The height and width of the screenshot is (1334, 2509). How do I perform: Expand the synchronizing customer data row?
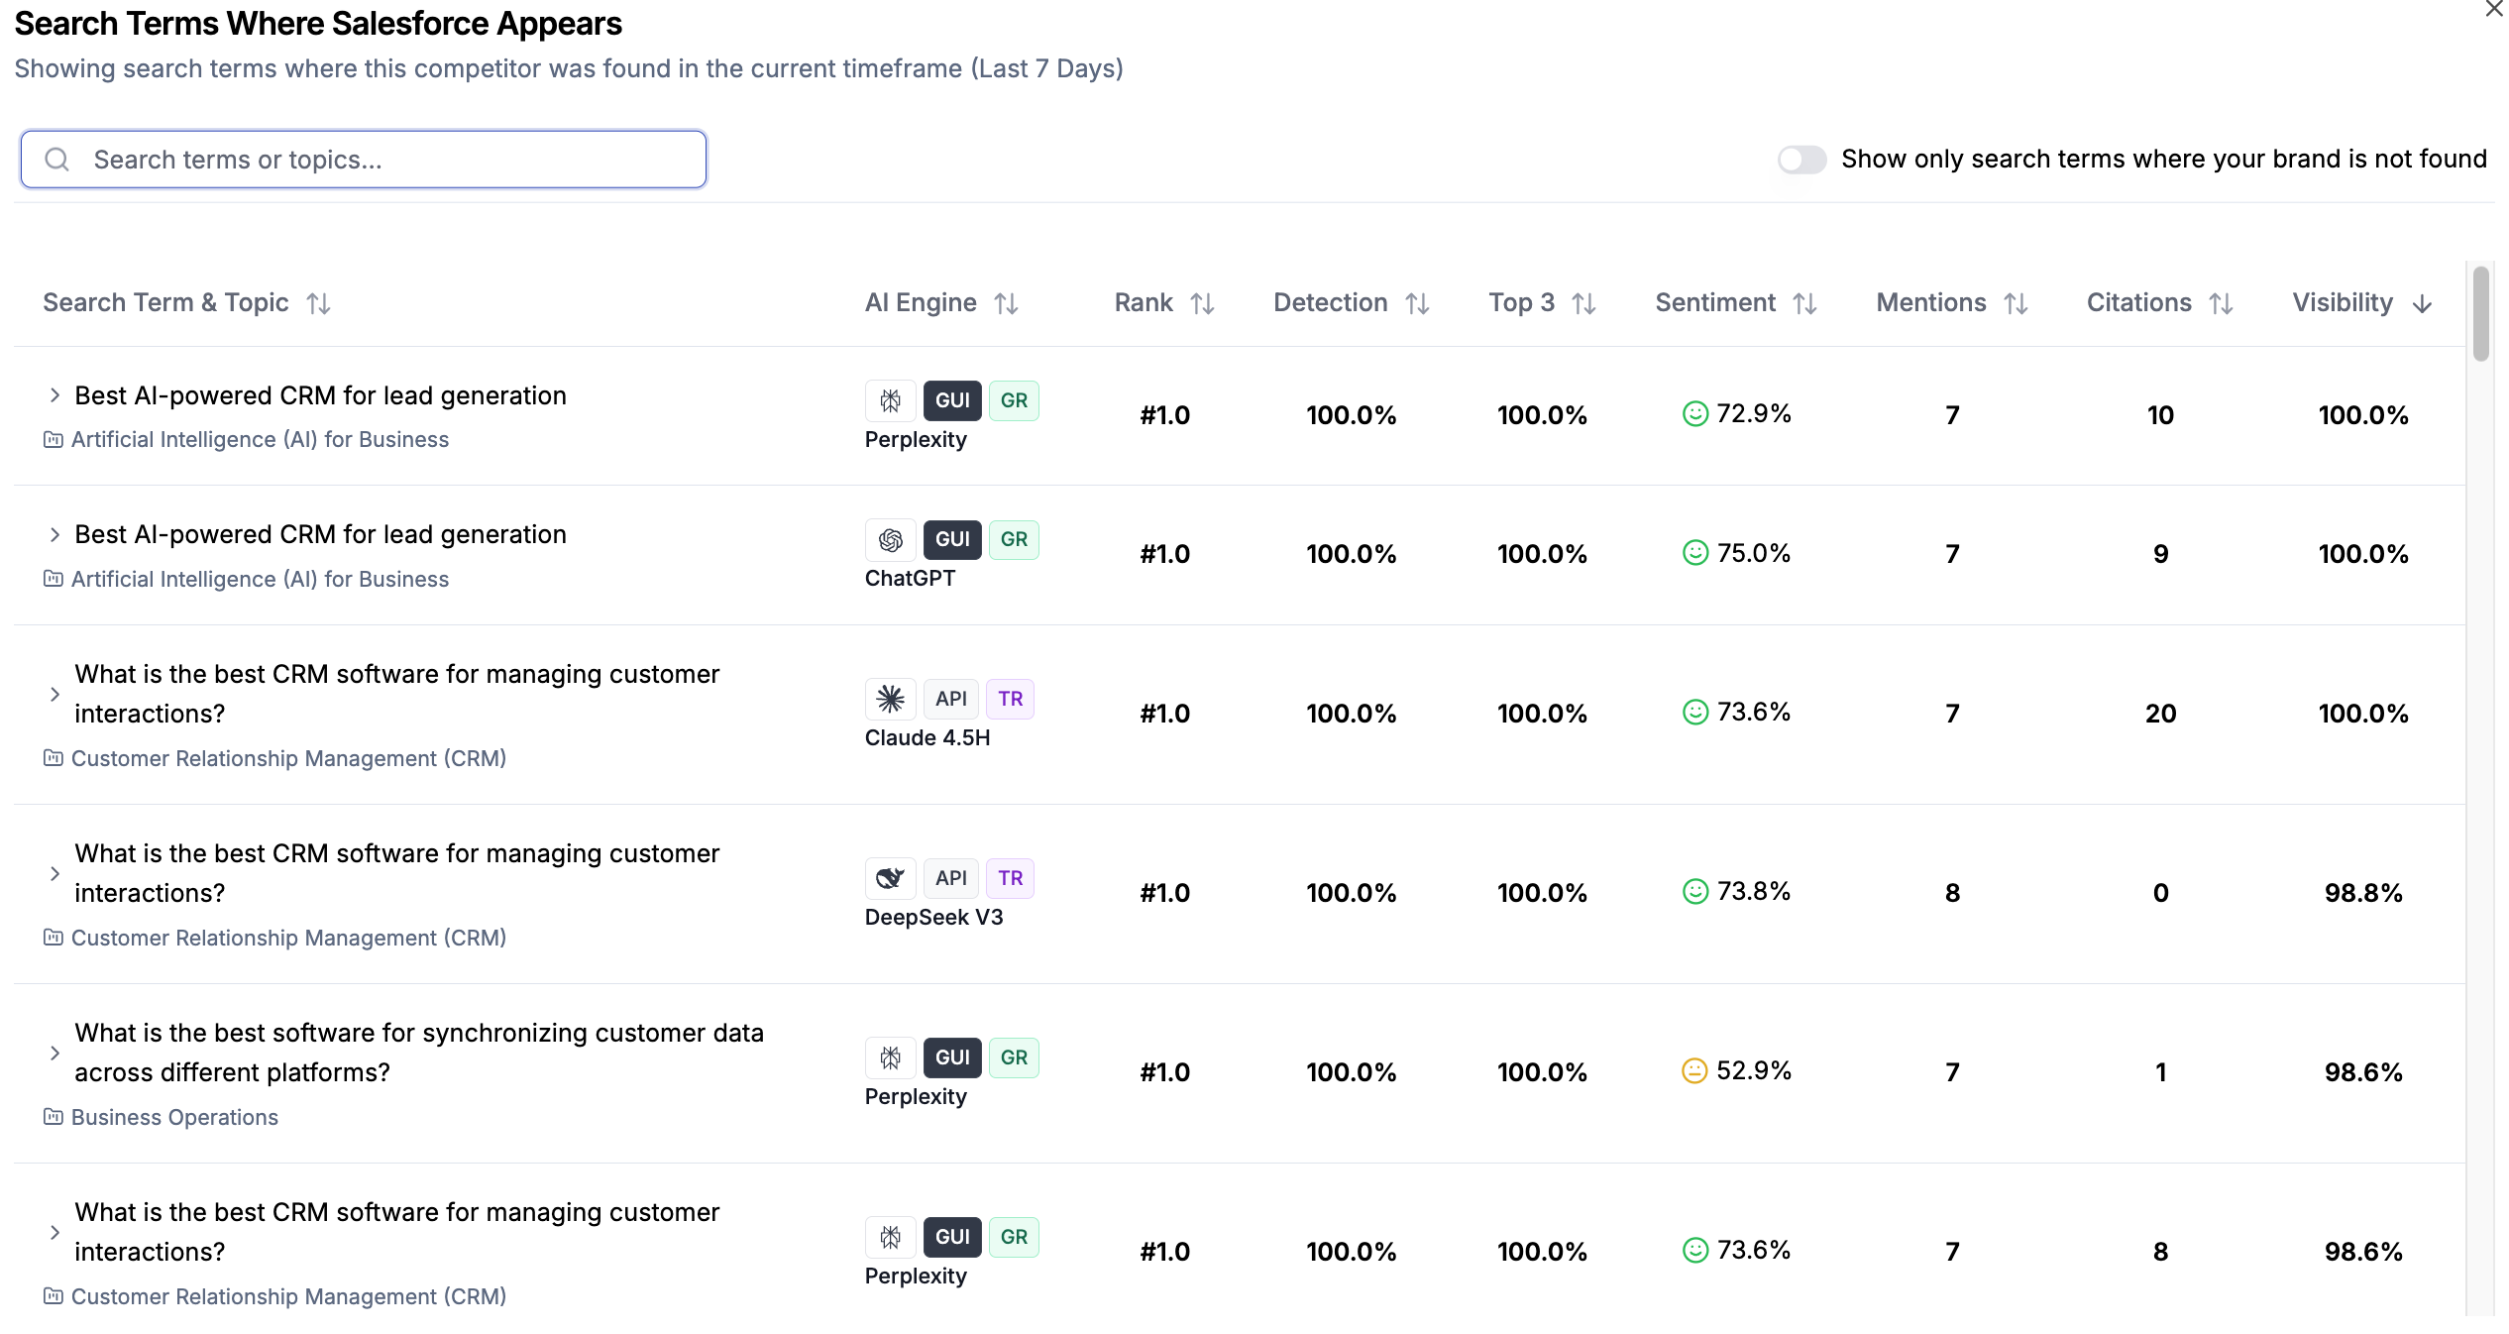click(55, 1053)
